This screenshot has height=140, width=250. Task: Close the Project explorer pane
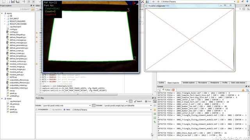[34, 5]
